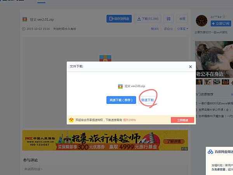Click file name 狂父 ver2.01.zip in dialog

(135, 86)
